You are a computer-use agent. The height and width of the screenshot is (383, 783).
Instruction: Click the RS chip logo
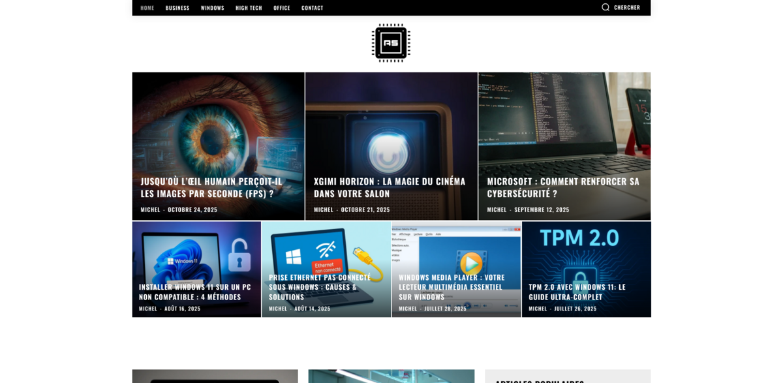point(391,43)
